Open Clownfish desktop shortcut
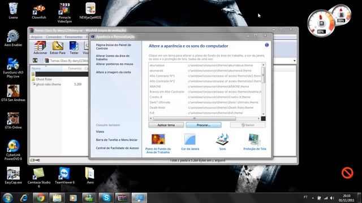Image resolution: width=362 pixels, height=203 pixels. point(39,11)
